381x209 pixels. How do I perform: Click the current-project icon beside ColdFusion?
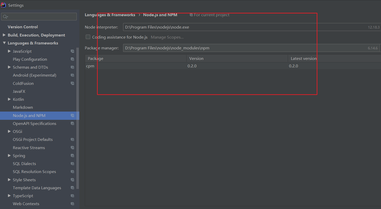click(72, 83)
